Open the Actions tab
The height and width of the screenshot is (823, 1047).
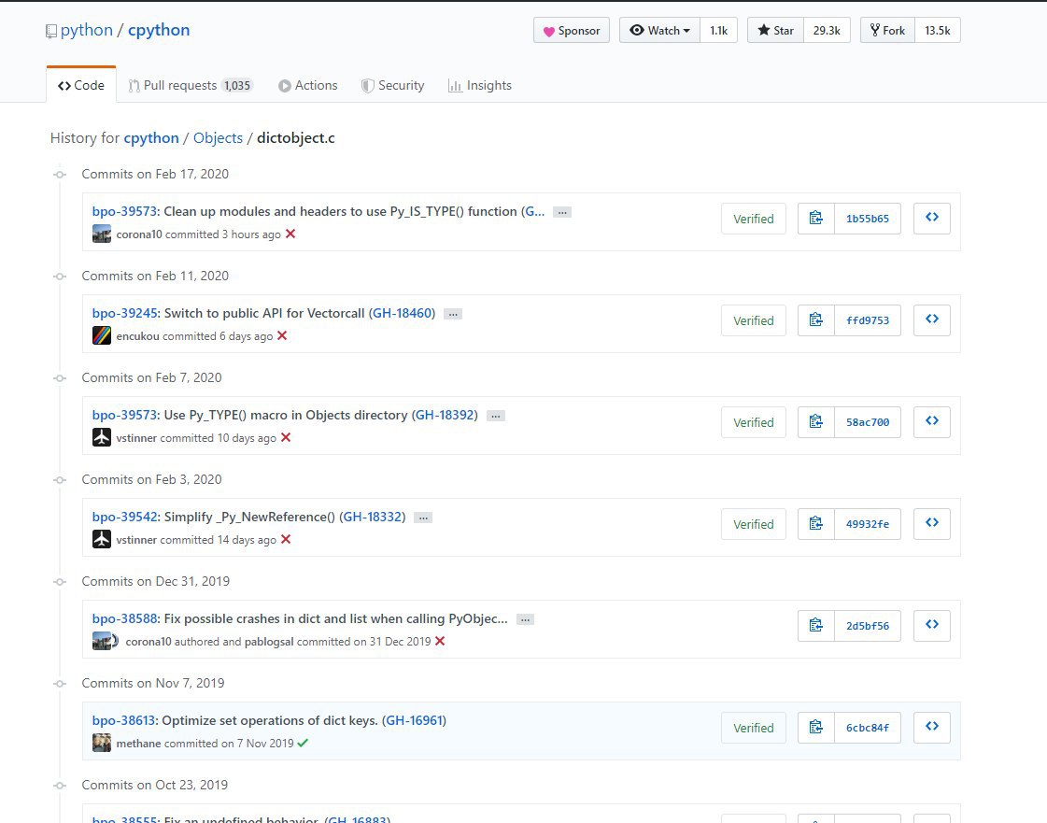pyautogui.click(x=308, y=86)
